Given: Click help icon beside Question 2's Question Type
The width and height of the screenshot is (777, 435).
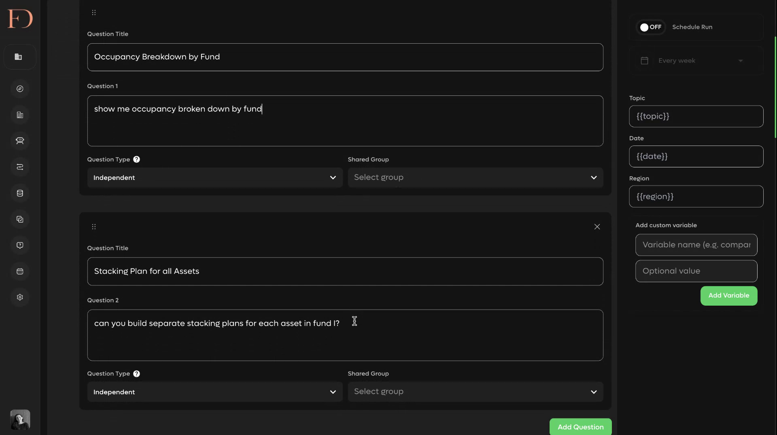Looking at the screenshot, I should (x=136, y=374).
